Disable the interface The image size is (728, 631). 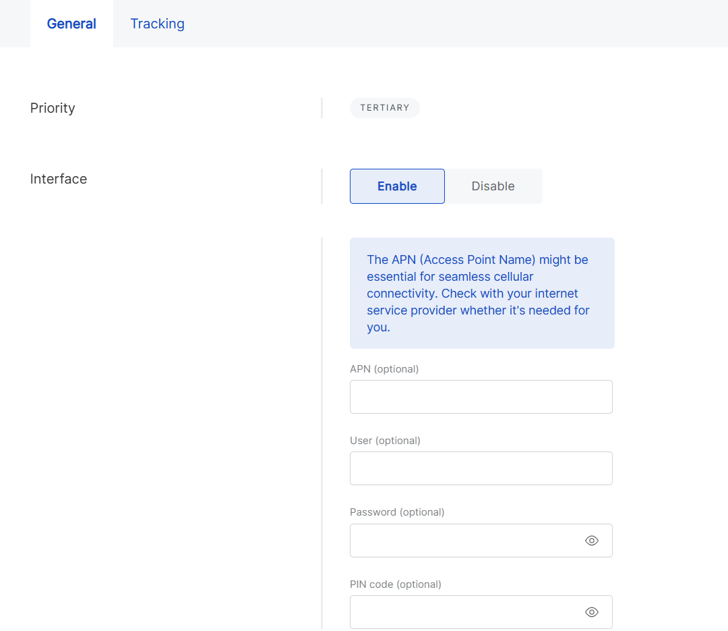(x=493, y=186)
